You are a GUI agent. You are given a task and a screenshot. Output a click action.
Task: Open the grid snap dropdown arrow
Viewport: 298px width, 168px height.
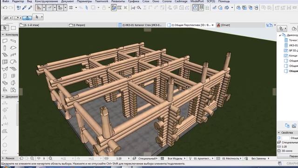pyautogui.click(x=76, y=8)
